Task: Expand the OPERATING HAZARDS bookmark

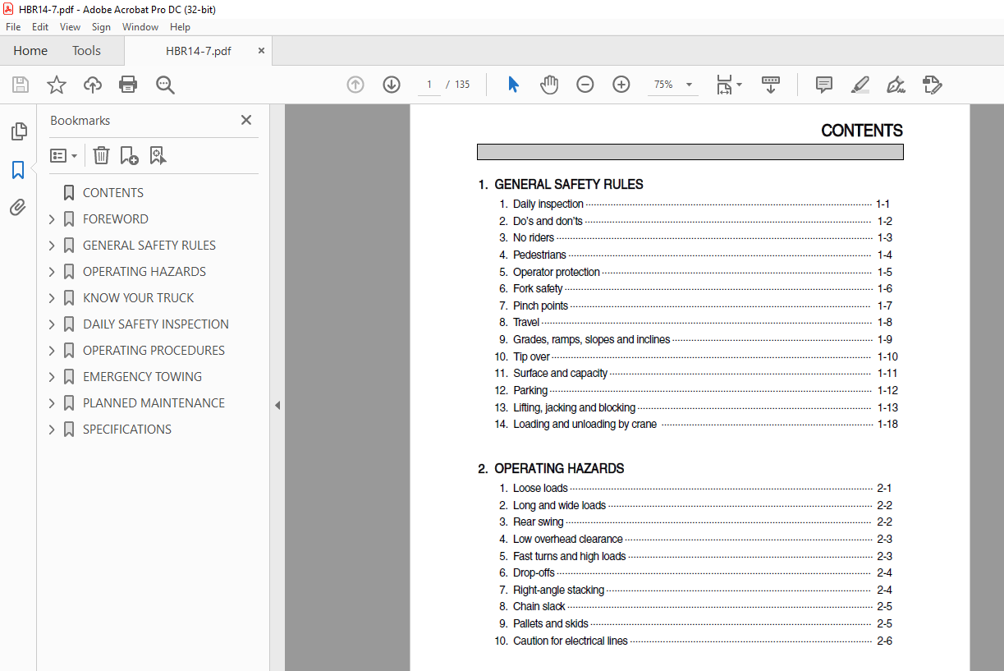Action: click(x=52, y=272)
